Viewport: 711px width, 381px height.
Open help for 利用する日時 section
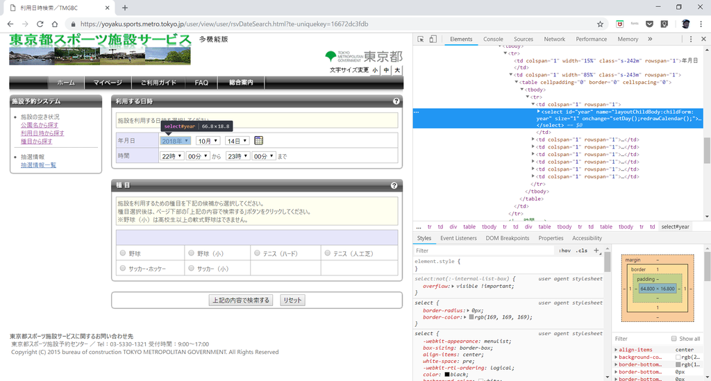tap(396, 101)
